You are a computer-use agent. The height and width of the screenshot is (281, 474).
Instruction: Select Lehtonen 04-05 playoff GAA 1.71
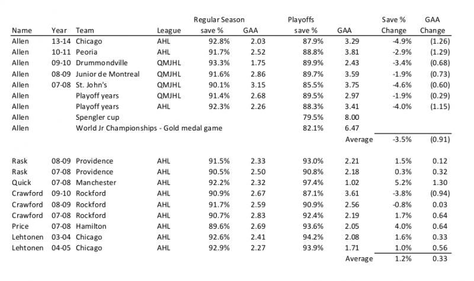[352, 248]
